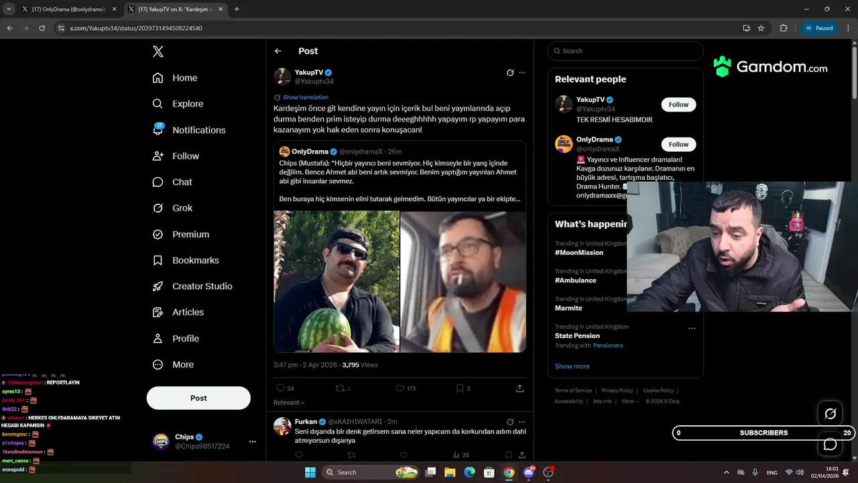Open Grok in the sidebar
This screenshot has height=483, width=858.
[x=172, y=208]
